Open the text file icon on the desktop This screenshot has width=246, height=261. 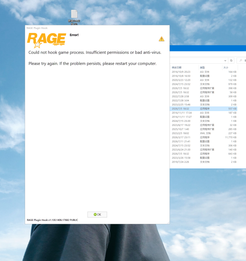coord(74,17)
